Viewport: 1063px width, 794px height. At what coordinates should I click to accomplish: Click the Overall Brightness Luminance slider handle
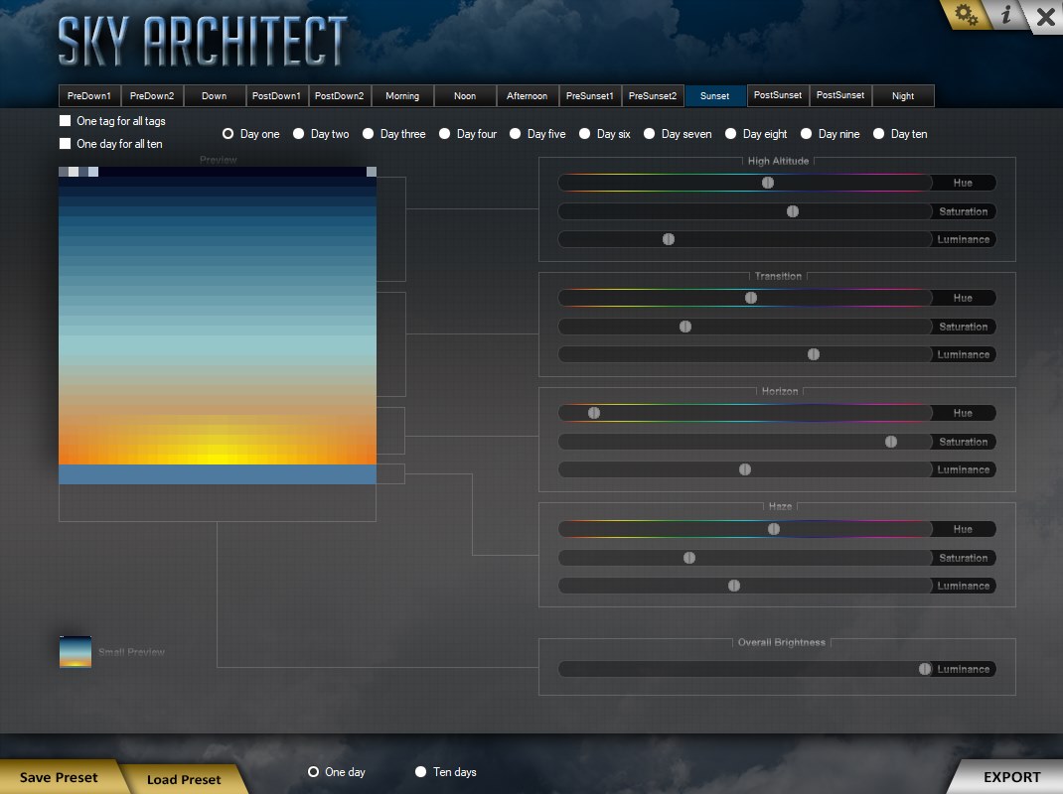[x=925, y=669]
